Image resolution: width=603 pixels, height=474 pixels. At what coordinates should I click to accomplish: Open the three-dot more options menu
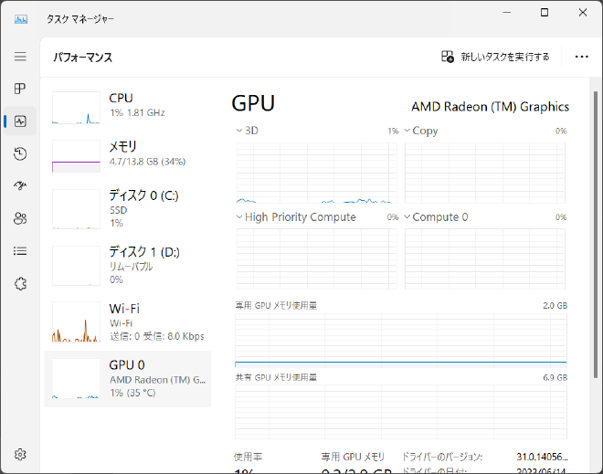[581, 57]
